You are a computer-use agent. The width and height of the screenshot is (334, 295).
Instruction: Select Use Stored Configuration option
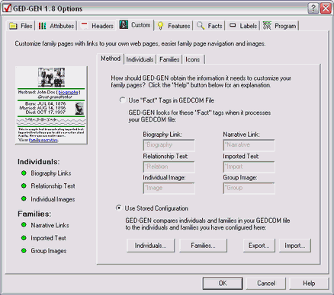click(152, 208)
